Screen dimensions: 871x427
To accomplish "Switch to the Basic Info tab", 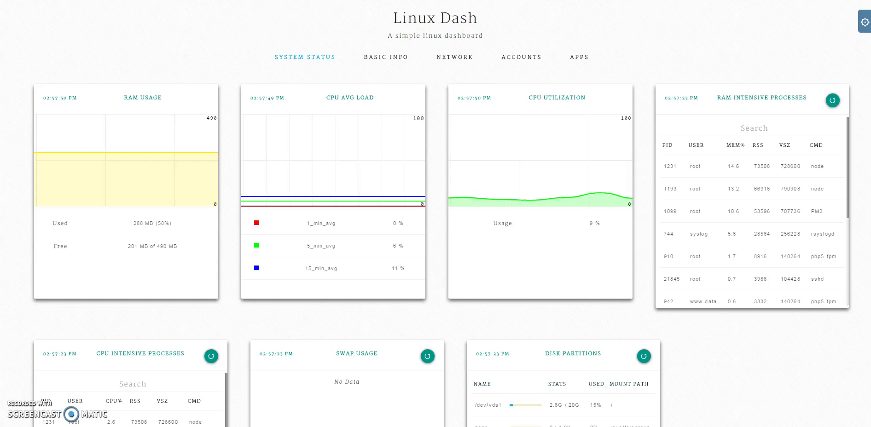I will click(x=385, y=57).
